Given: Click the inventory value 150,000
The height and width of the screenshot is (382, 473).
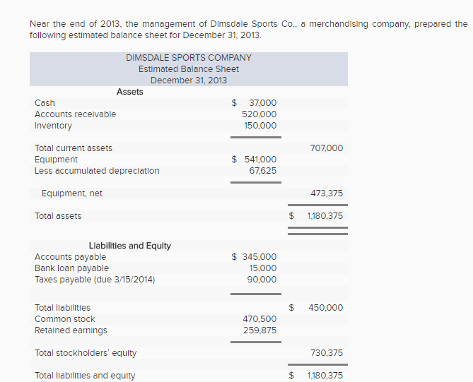Looking at the screenshot, I should (260, 126).
